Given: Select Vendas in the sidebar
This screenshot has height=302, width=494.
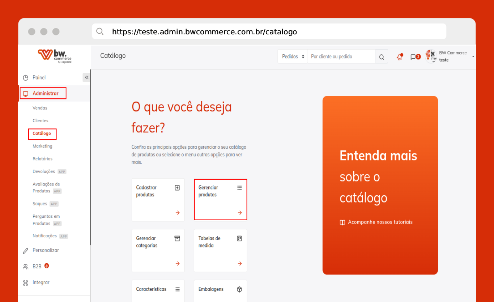Looking at the screenshot, I should tap(40, 108).
